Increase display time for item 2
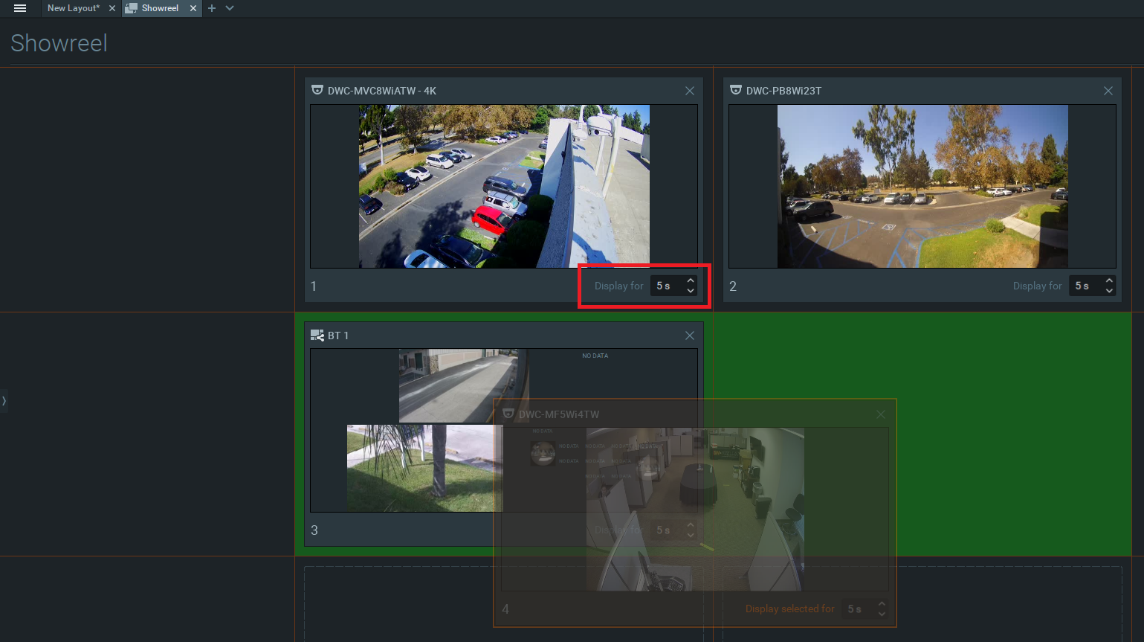 point(1109,281)
